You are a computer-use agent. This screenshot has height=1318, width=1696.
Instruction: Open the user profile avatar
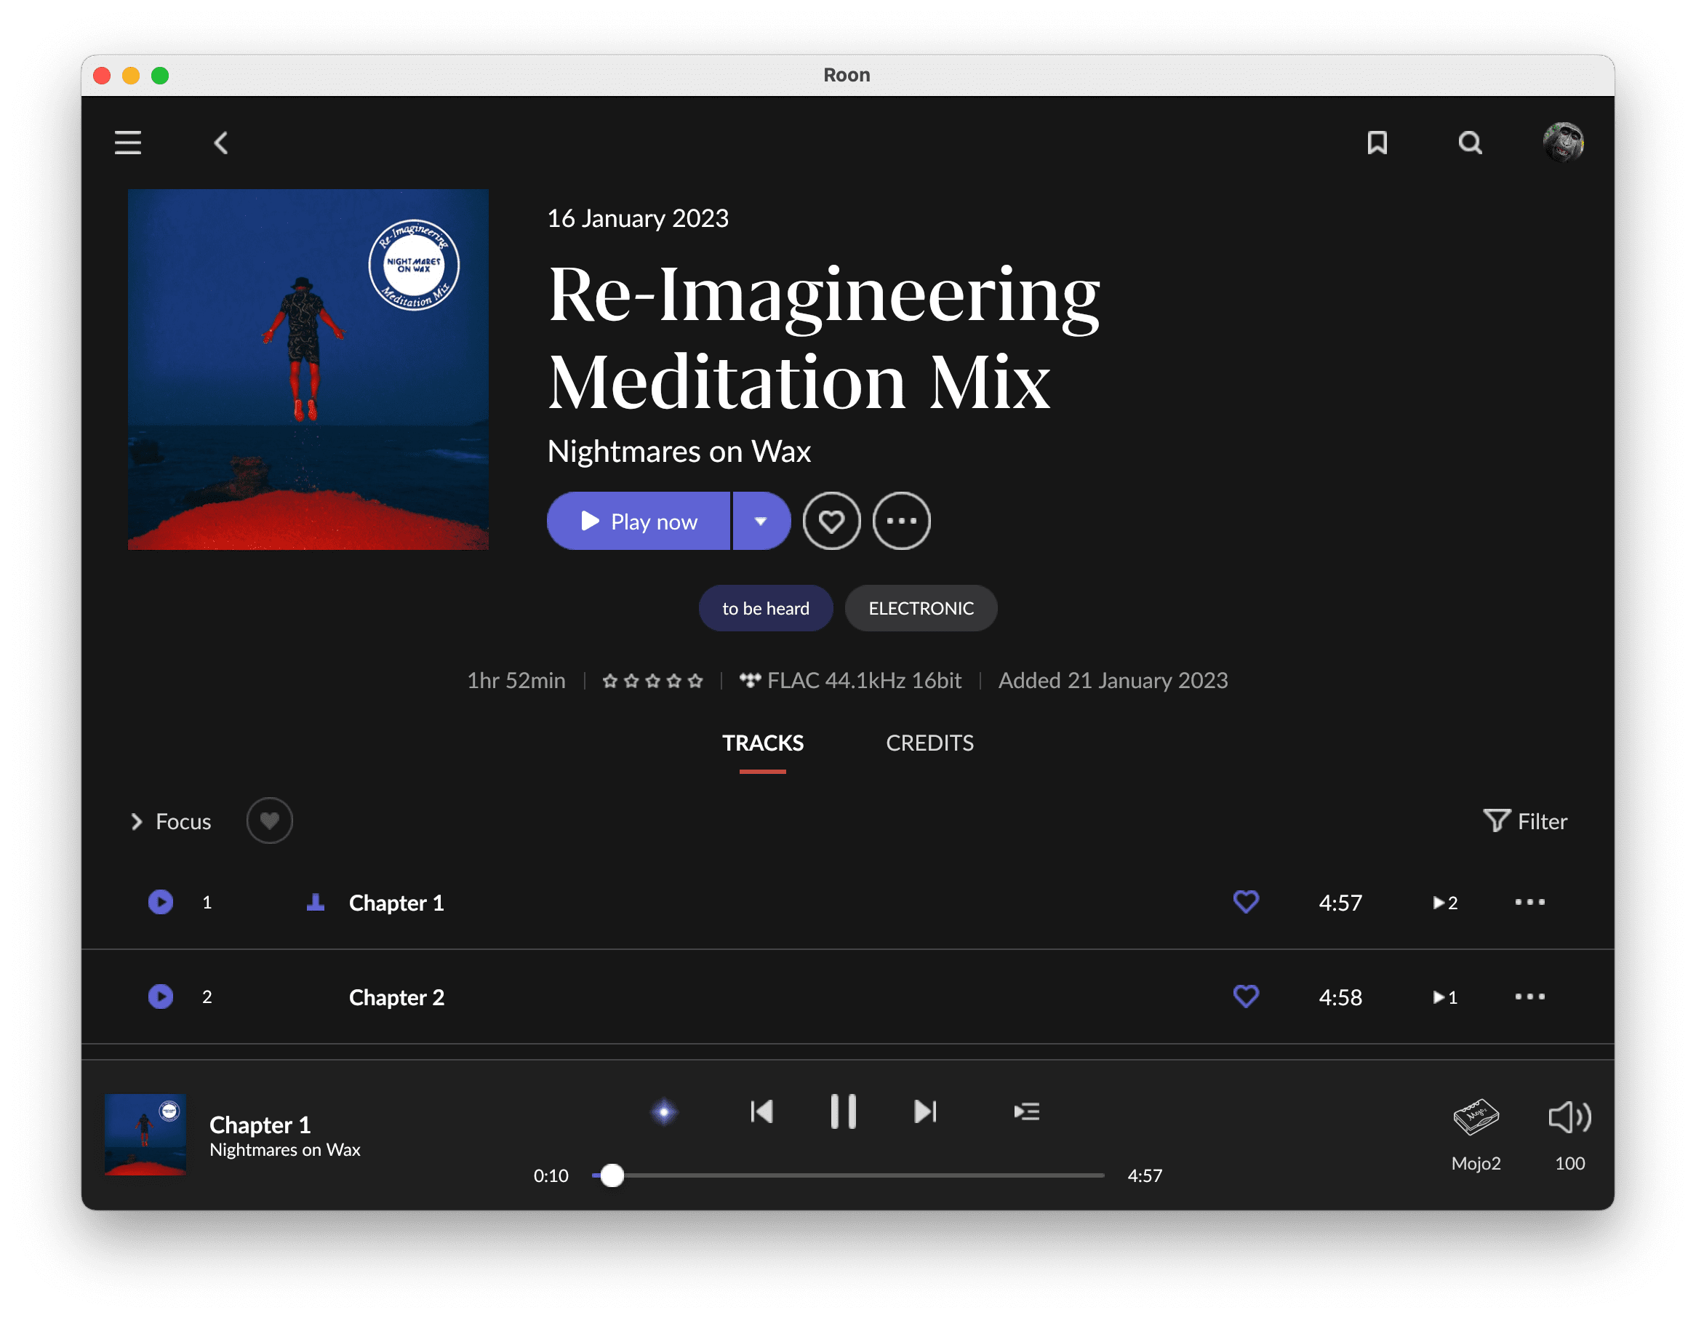click(x=1562, y=143)
